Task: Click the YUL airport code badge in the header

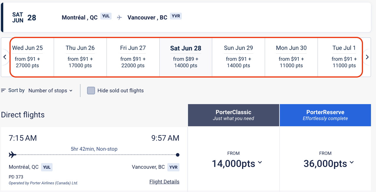Action: pyautogui.click(x=106, y=16)
